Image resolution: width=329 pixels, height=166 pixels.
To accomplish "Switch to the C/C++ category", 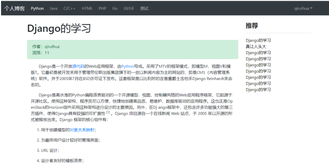I will coord(70,9).
